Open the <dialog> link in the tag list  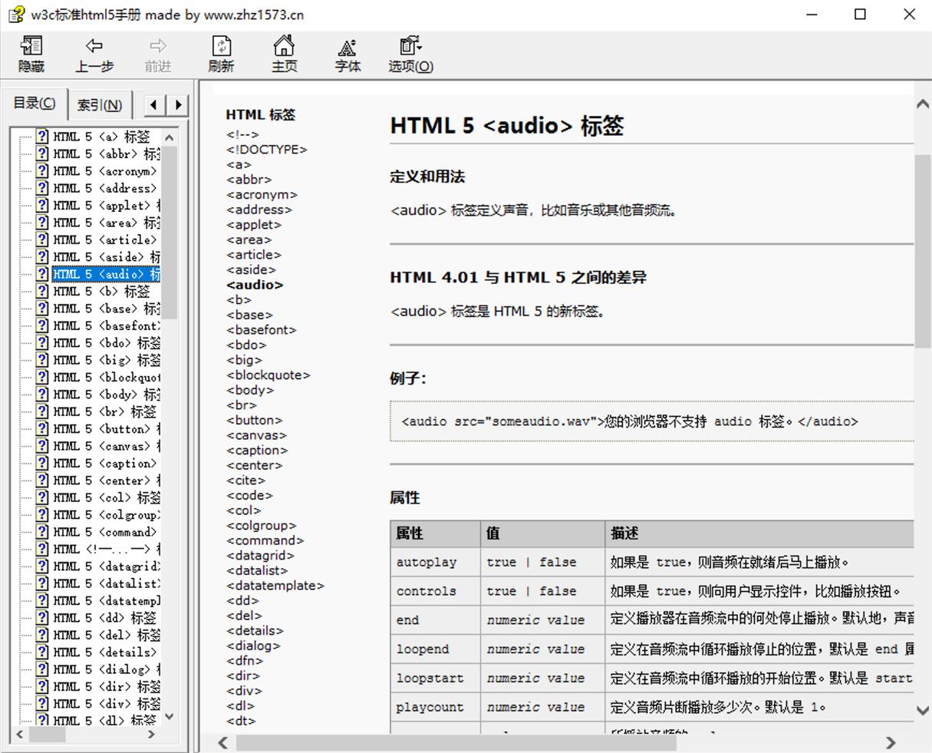(x=253, y=646)
